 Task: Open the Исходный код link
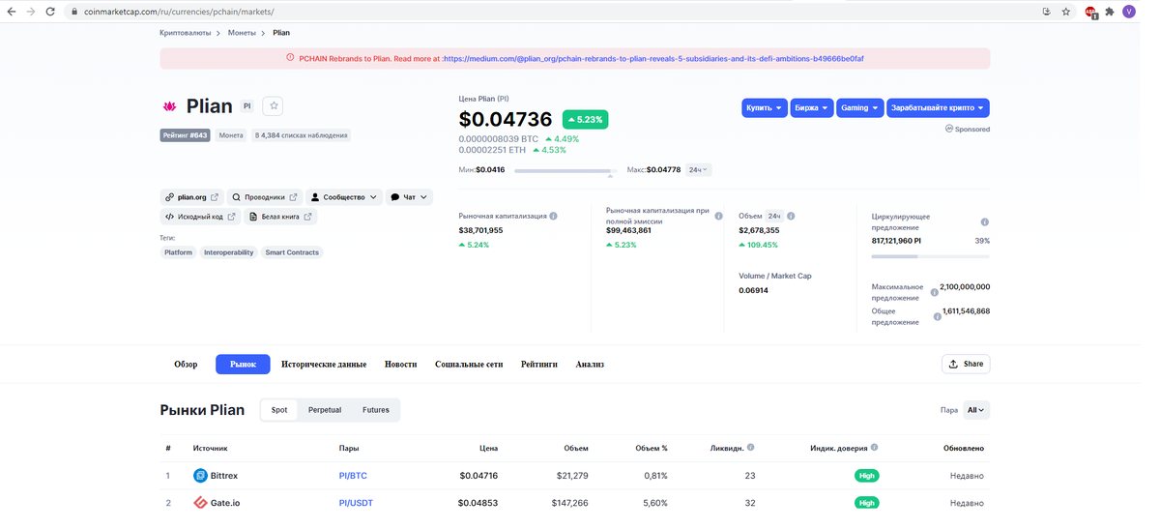[200, 217]
